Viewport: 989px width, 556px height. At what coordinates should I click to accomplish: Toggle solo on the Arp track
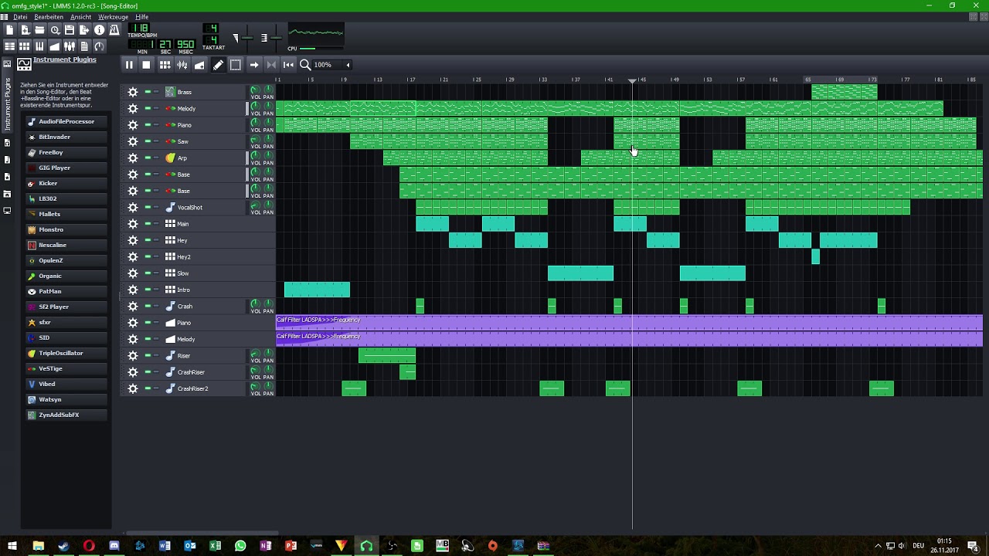(x=156, y=158)
